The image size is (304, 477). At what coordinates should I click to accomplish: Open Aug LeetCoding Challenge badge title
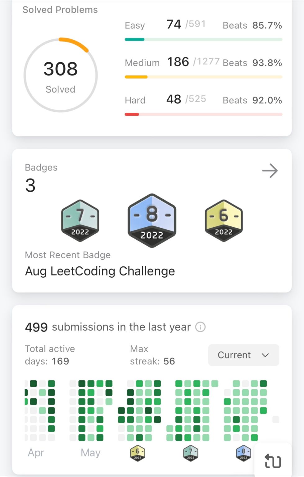point(100,271)
